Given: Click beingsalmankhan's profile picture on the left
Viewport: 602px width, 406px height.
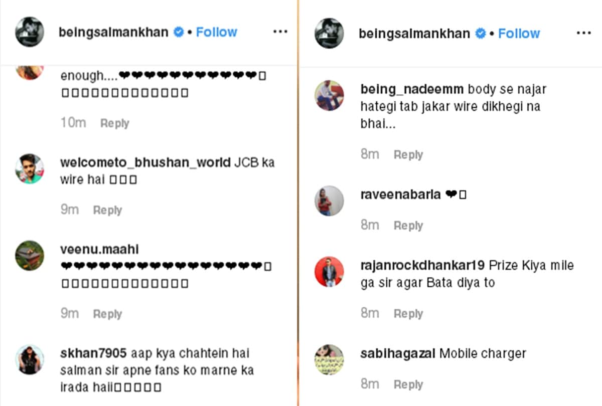Looking at the screenshot, I should point(29,32).
